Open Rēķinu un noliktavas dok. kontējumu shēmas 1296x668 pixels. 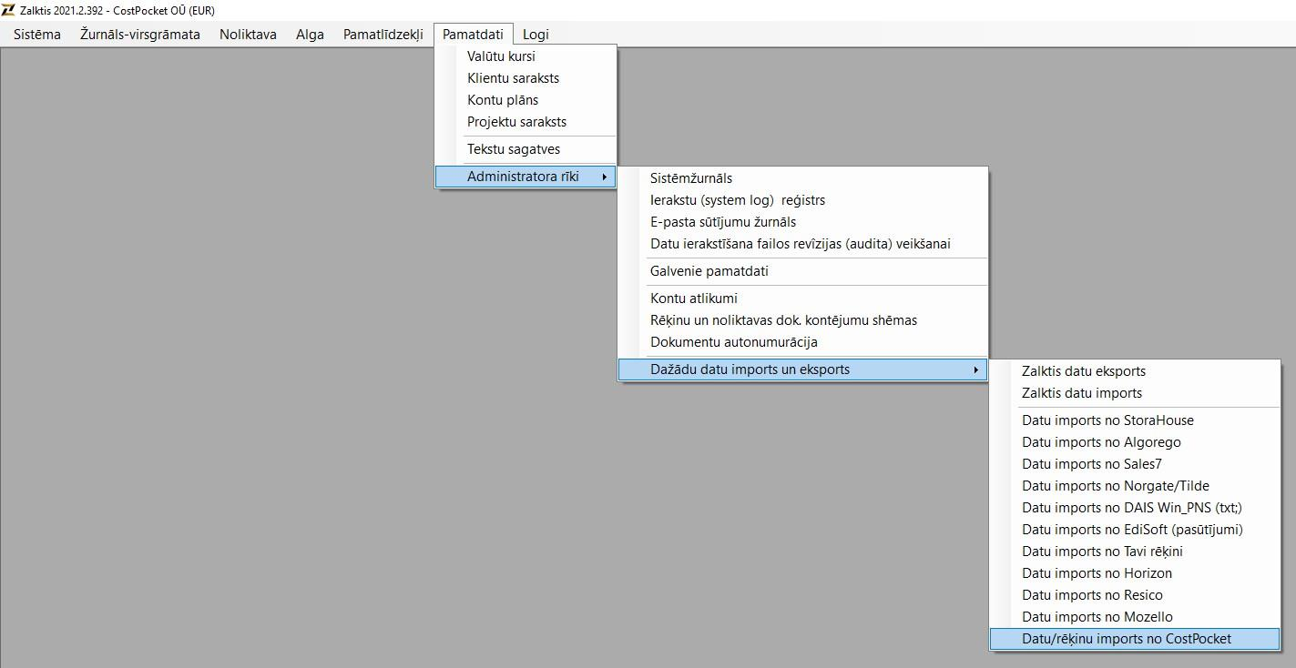[803, 320]
